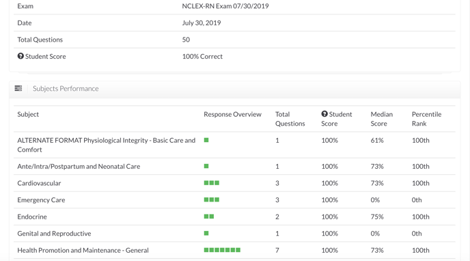Click middle green square in Emergency Care row
This screenshot has width=470, height=261.
click(212, 200)
